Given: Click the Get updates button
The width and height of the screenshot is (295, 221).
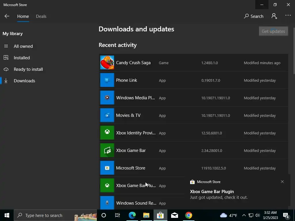Looking at the screenshot, I should pos(273,31).
